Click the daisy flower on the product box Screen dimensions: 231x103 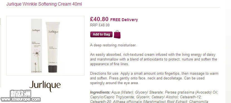coord(37,52)
